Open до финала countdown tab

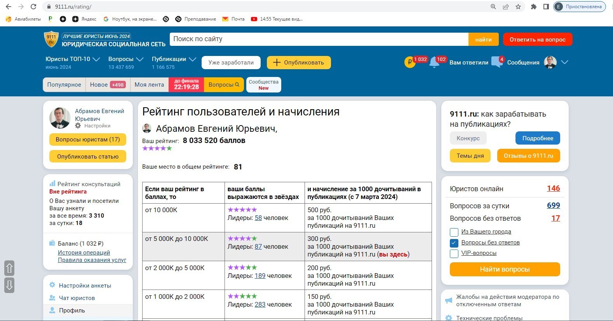coord(186,85)
